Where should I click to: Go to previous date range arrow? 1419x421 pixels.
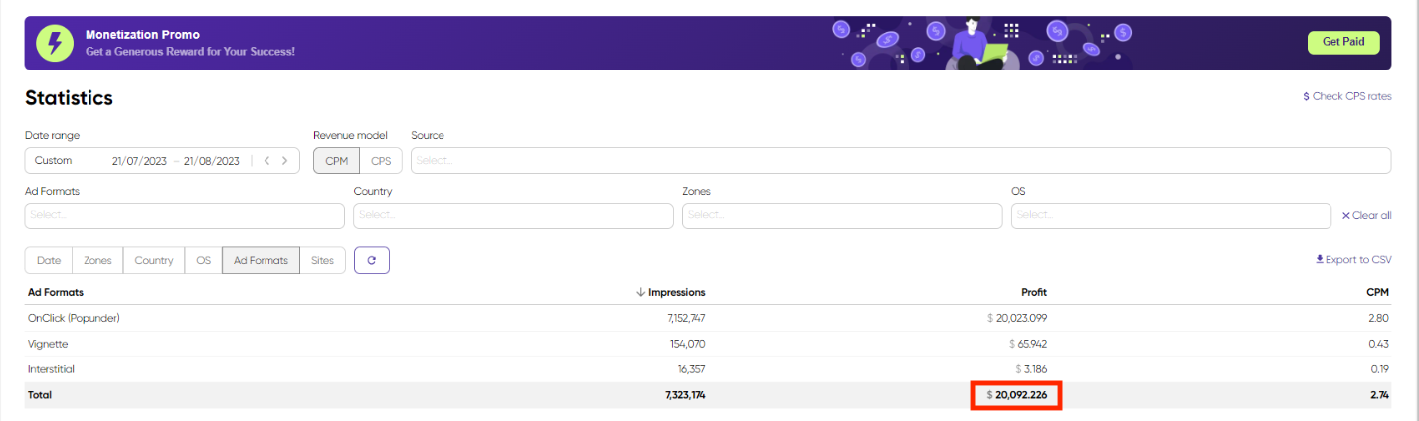coord(266,160)
